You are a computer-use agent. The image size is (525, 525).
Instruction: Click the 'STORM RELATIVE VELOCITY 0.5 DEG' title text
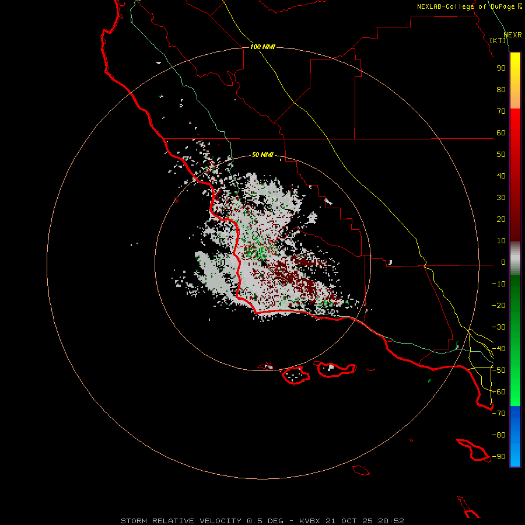[202, 521]
